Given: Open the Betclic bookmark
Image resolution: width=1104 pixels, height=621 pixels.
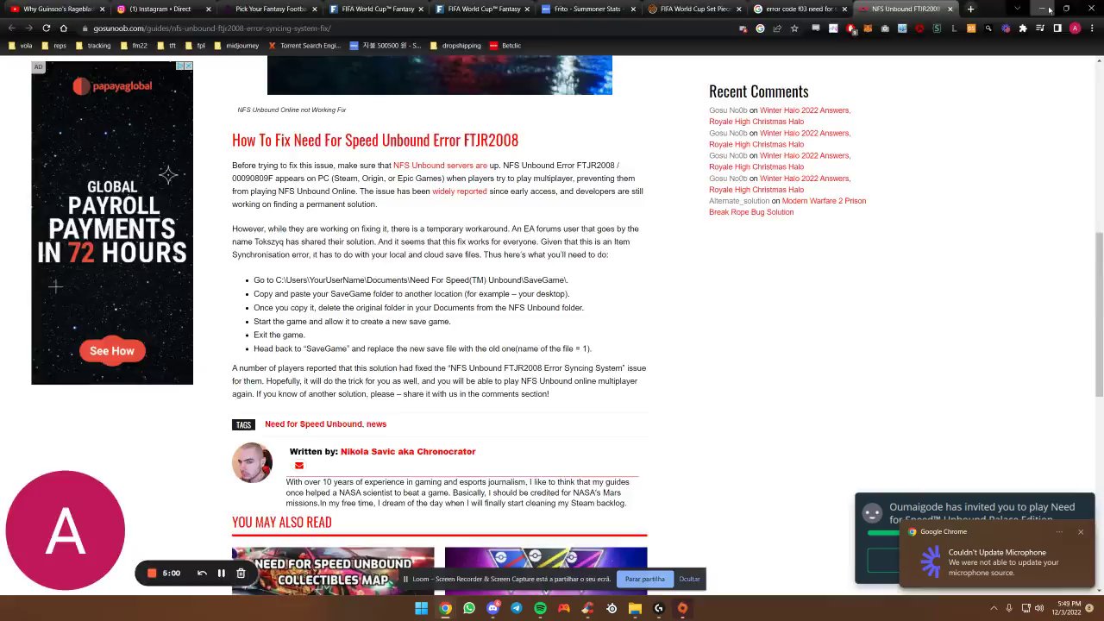Looking at the screenshot, I should 505,45.
